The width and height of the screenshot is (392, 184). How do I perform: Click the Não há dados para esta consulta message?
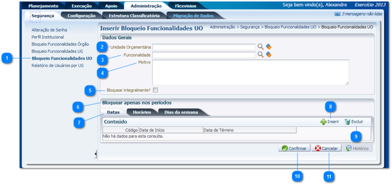(x=133, y=136)
